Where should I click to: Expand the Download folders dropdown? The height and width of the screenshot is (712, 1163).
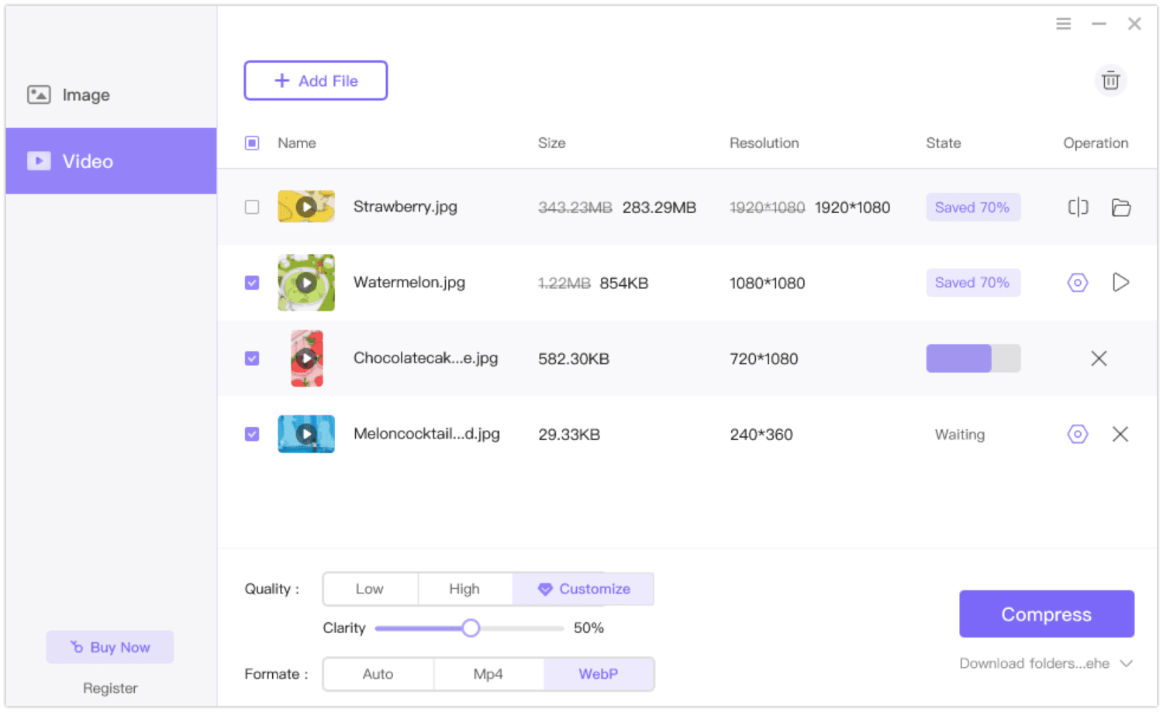(1127, 664)
